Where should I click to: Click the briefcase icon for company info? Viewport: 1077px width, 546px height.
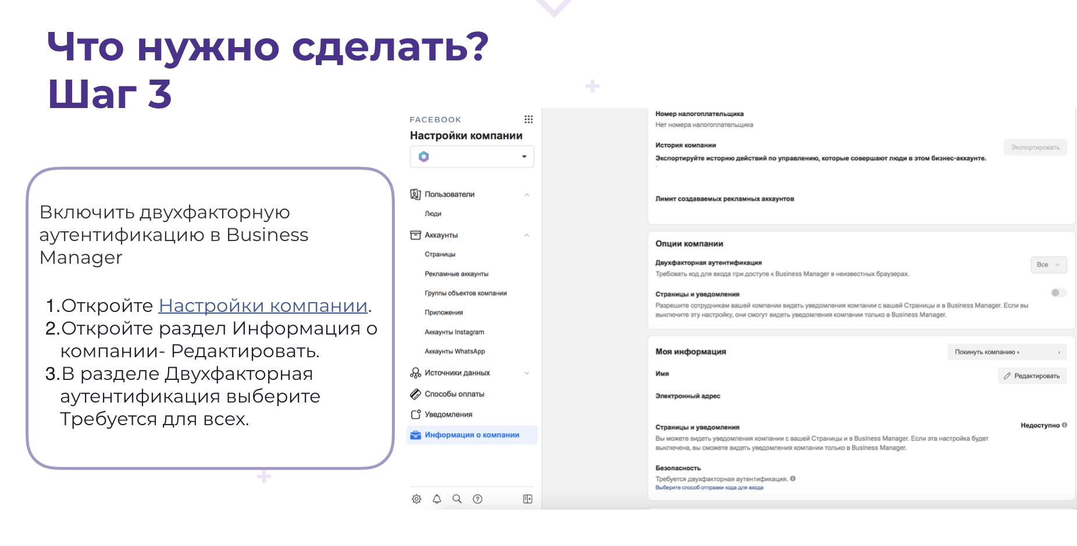[415, 434]
